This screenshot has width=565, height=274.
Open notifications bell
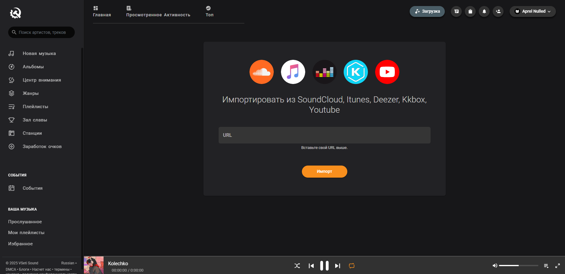coord(484,11)
